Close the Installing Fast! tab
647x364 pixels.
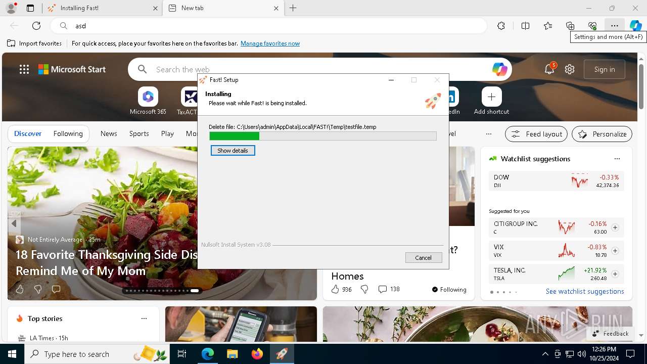[155, 8]
